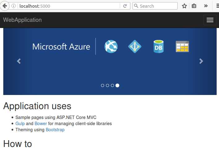This screenshot has width=219, height=150.
Task: Select the first carousel indicator dot
Action: coord(103,85)
